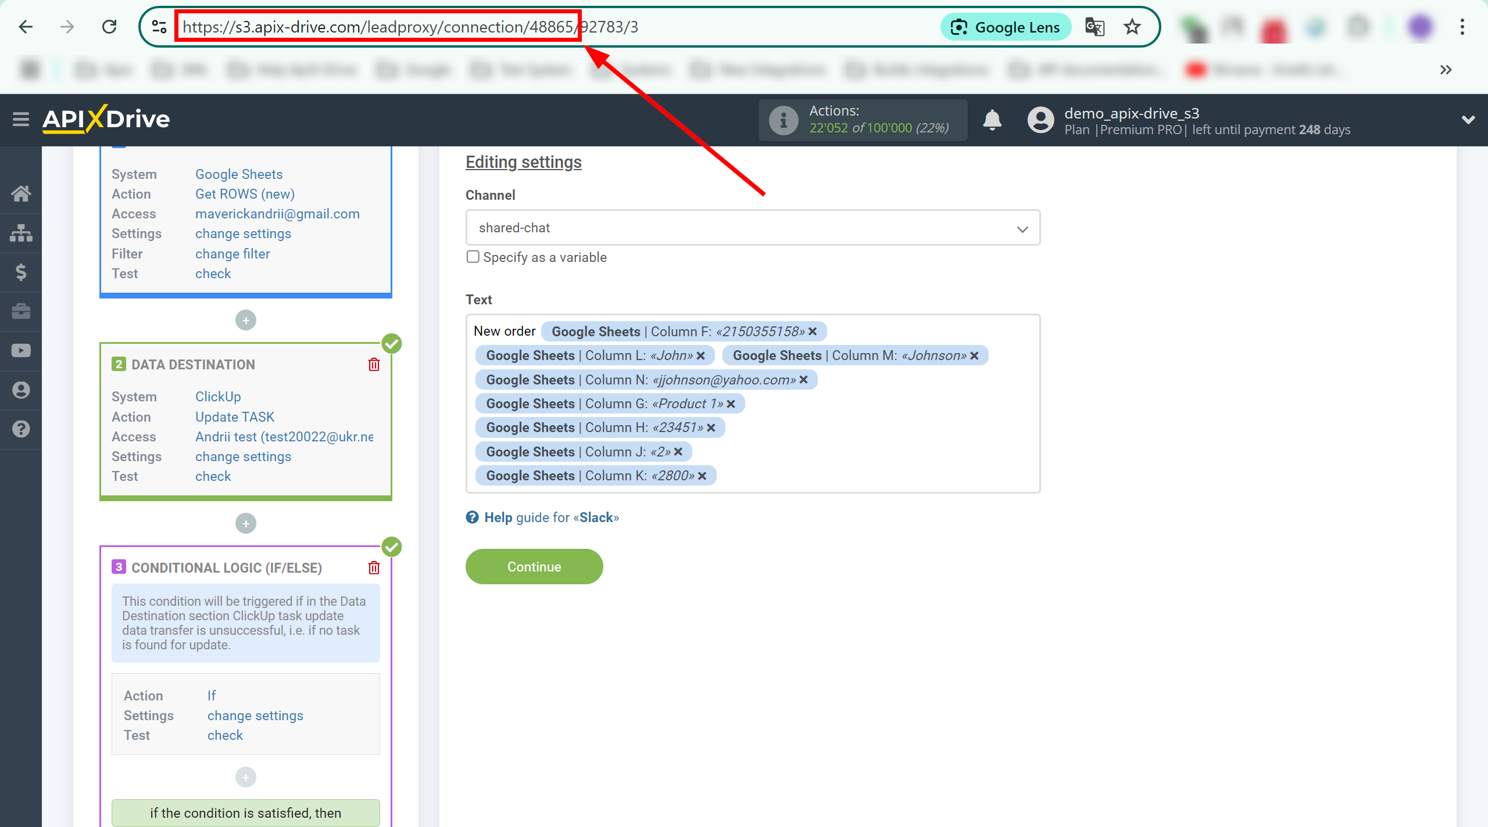Click check in the Conditional Logic block
The width and height of the screenshot is (1488, 827).
[x=225, y=735]
